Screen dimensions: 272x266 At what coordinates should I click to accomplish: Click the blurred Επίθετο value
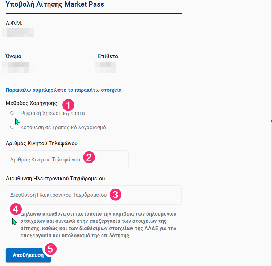[106, 67]
